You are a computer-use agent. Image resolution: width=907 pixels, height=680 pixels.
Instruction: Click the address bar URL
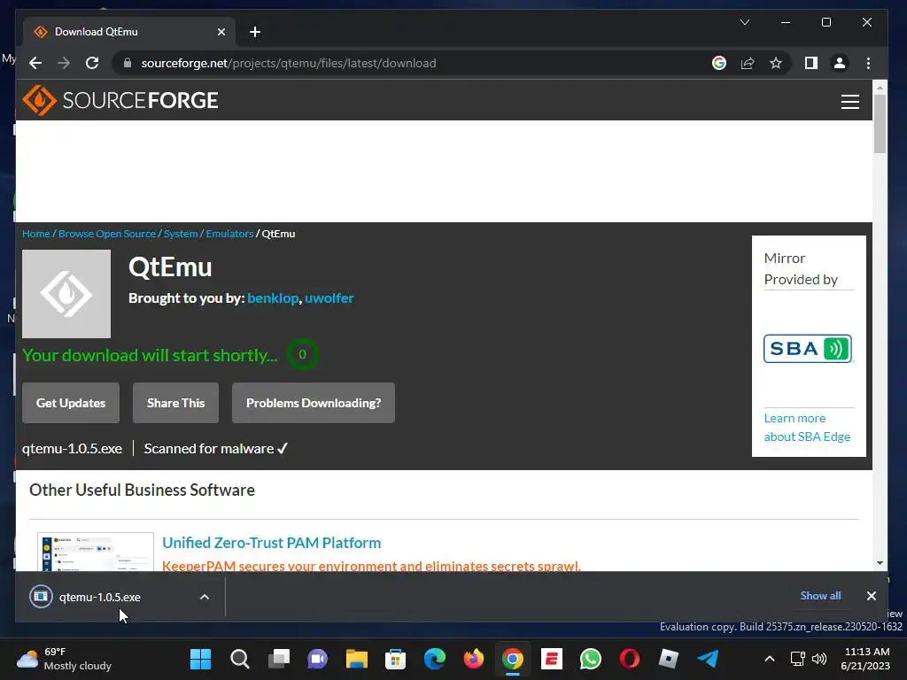click(289, 63)
